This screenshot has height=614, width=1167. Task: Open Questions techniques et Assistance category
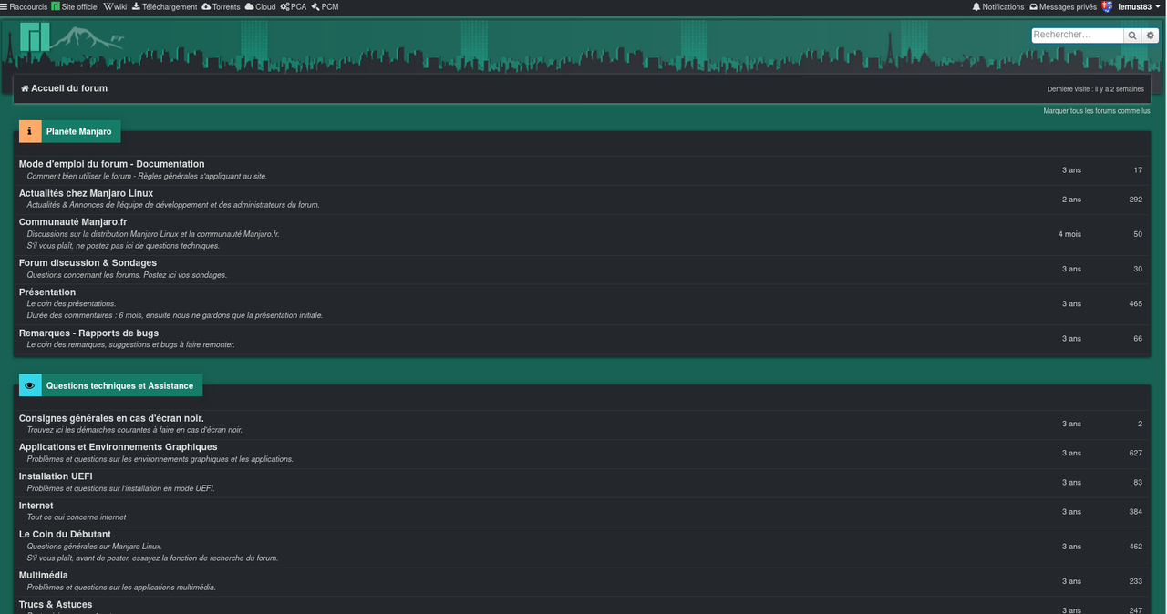coord(120,385)
